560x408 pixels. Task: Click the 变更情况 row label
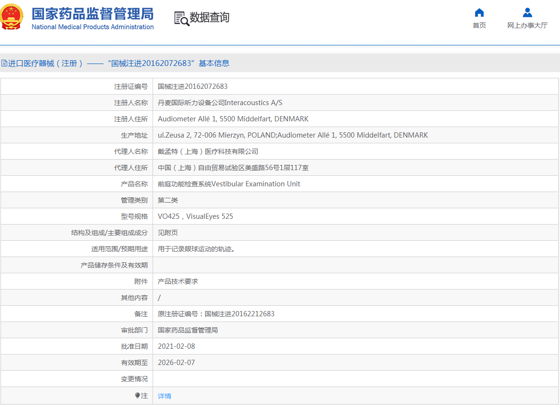(x=134, y=379)
